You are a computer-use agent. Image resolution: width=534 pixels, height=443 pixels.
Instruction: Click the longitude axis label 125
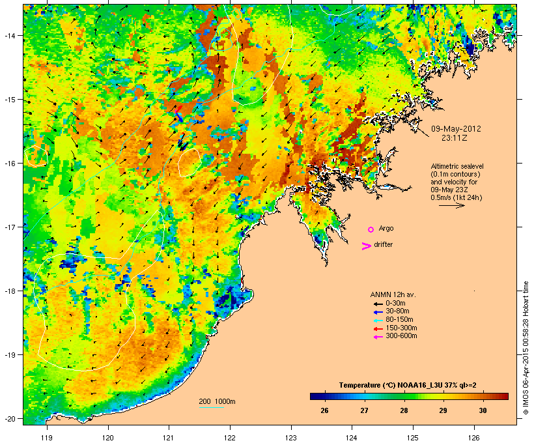click(x=413, y=438)
